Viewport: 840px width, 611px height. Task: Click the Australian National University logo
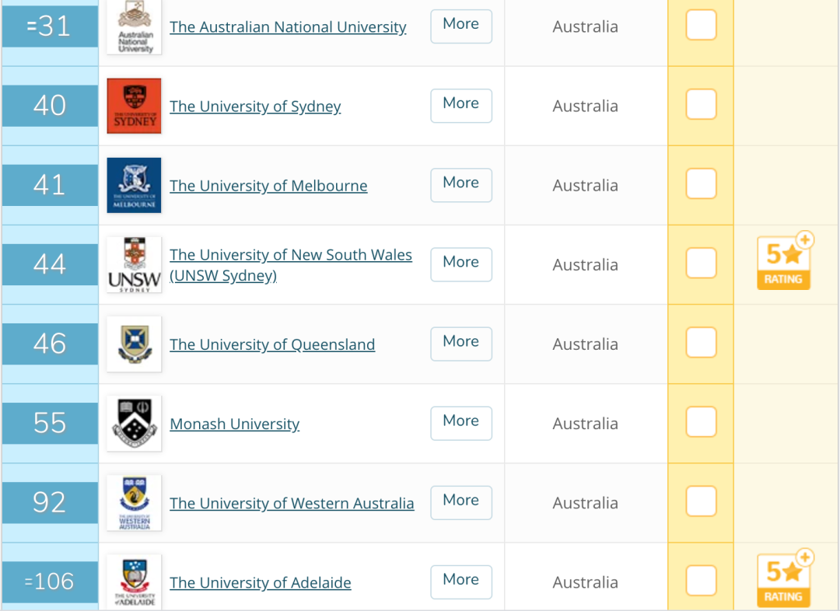(134, 26)
